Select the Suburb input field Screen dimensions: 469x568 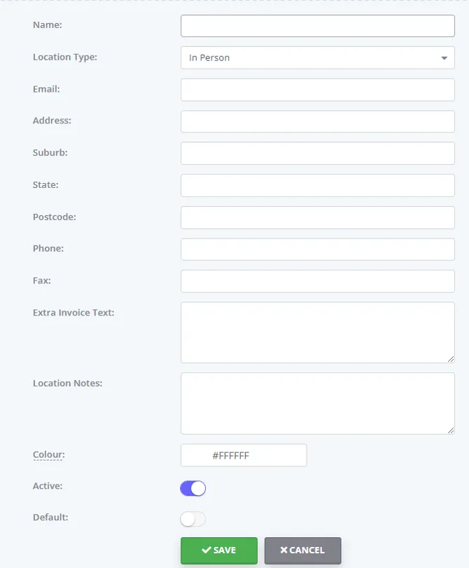[x=318, y=154]
